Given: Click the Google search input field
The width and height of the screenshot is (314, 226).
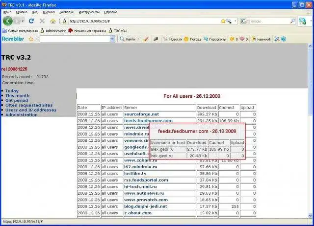Looking at the screenshot, I should tap(270, 21).
